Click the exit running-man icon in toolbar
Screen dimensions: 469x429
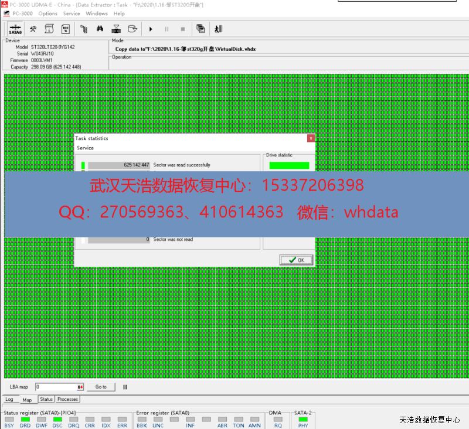218,29
